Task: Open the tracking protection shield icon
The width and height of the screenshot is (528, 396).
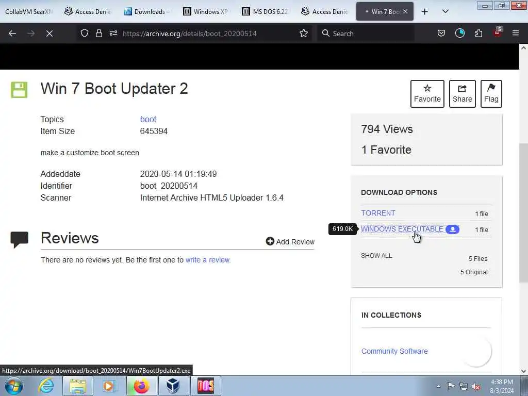Action: [x=85, y=33]
